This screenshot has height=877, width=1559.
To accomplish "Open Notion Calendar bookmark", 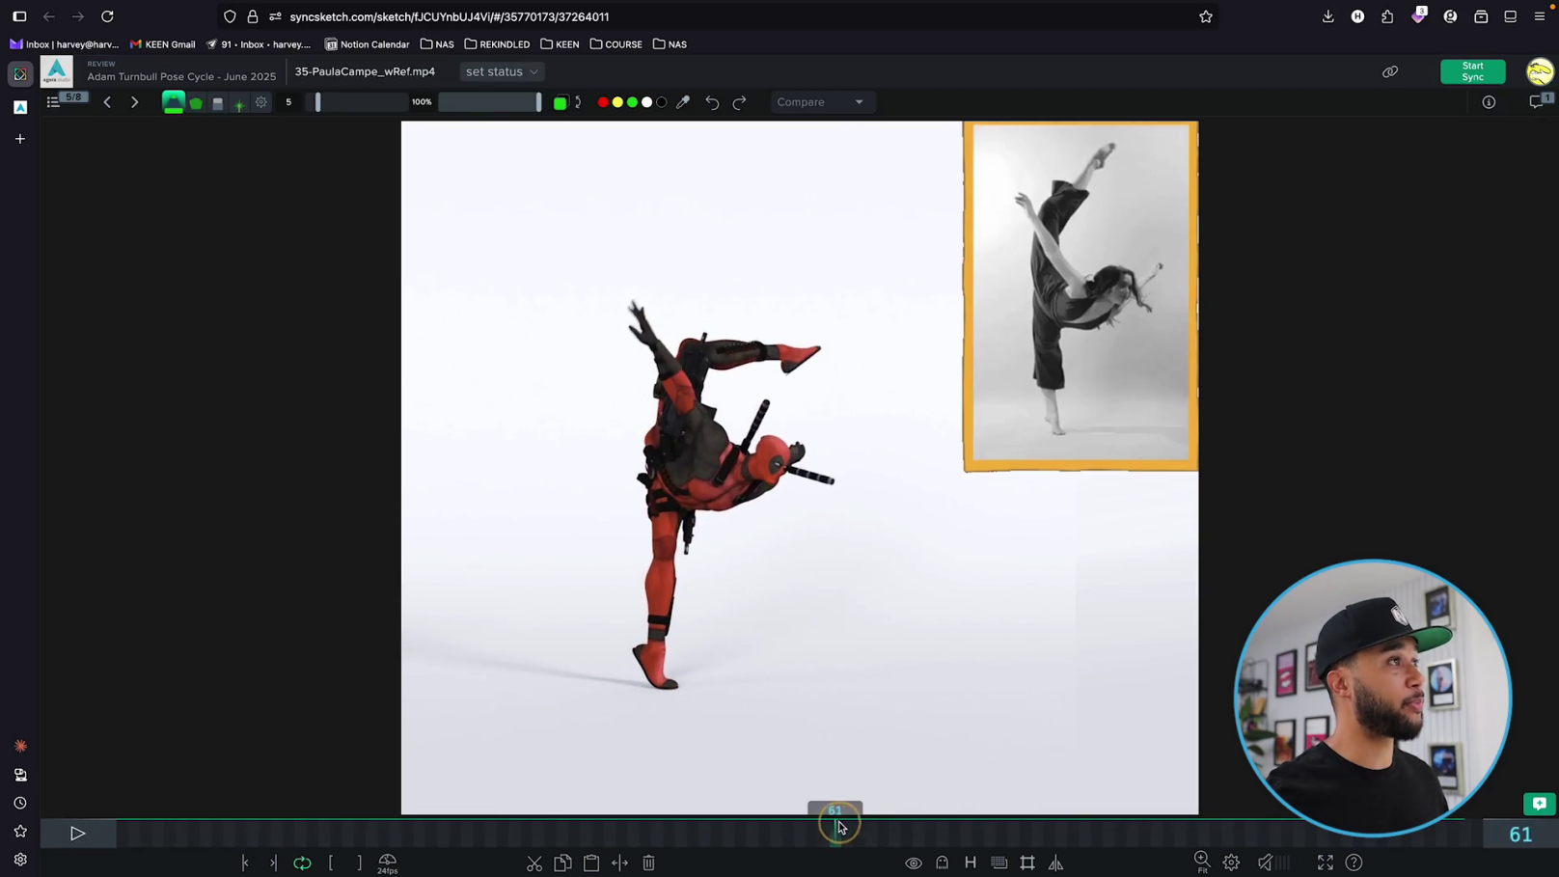I will tap(368, 44).
